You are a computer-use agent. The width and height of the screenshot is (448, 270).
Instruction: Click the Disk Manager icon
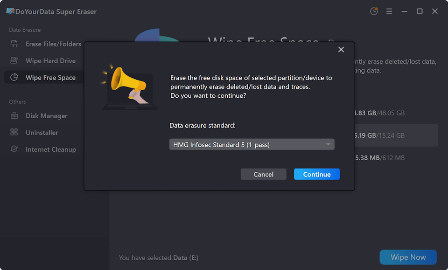tap(14, 116)
